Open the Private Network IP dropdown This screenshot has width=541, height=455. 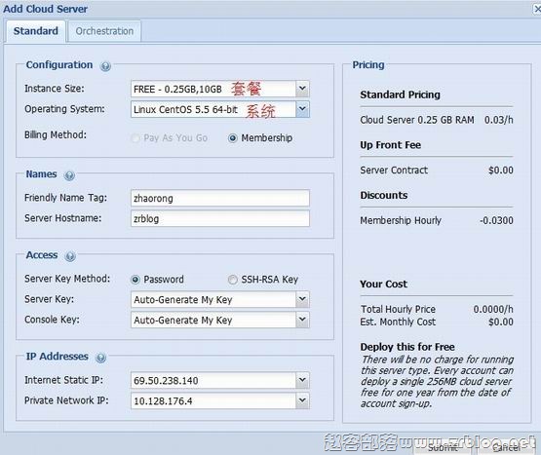302,400
